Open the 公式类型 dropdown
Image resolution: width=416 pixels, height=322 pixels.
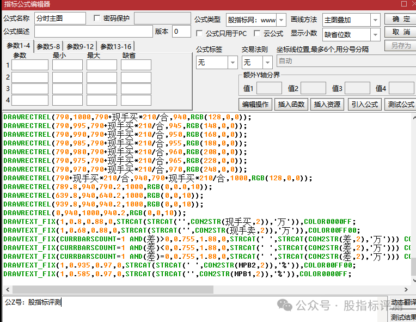coord(281,20)
